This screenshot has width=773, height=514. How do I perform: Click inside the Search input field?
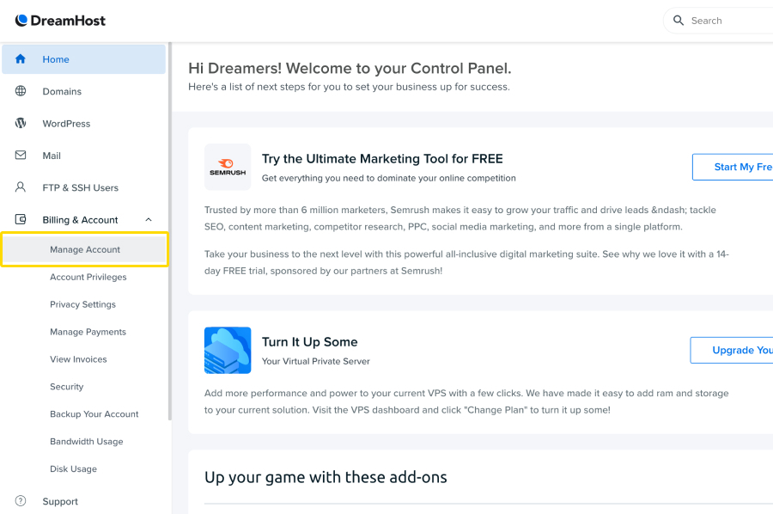[730, 21]
